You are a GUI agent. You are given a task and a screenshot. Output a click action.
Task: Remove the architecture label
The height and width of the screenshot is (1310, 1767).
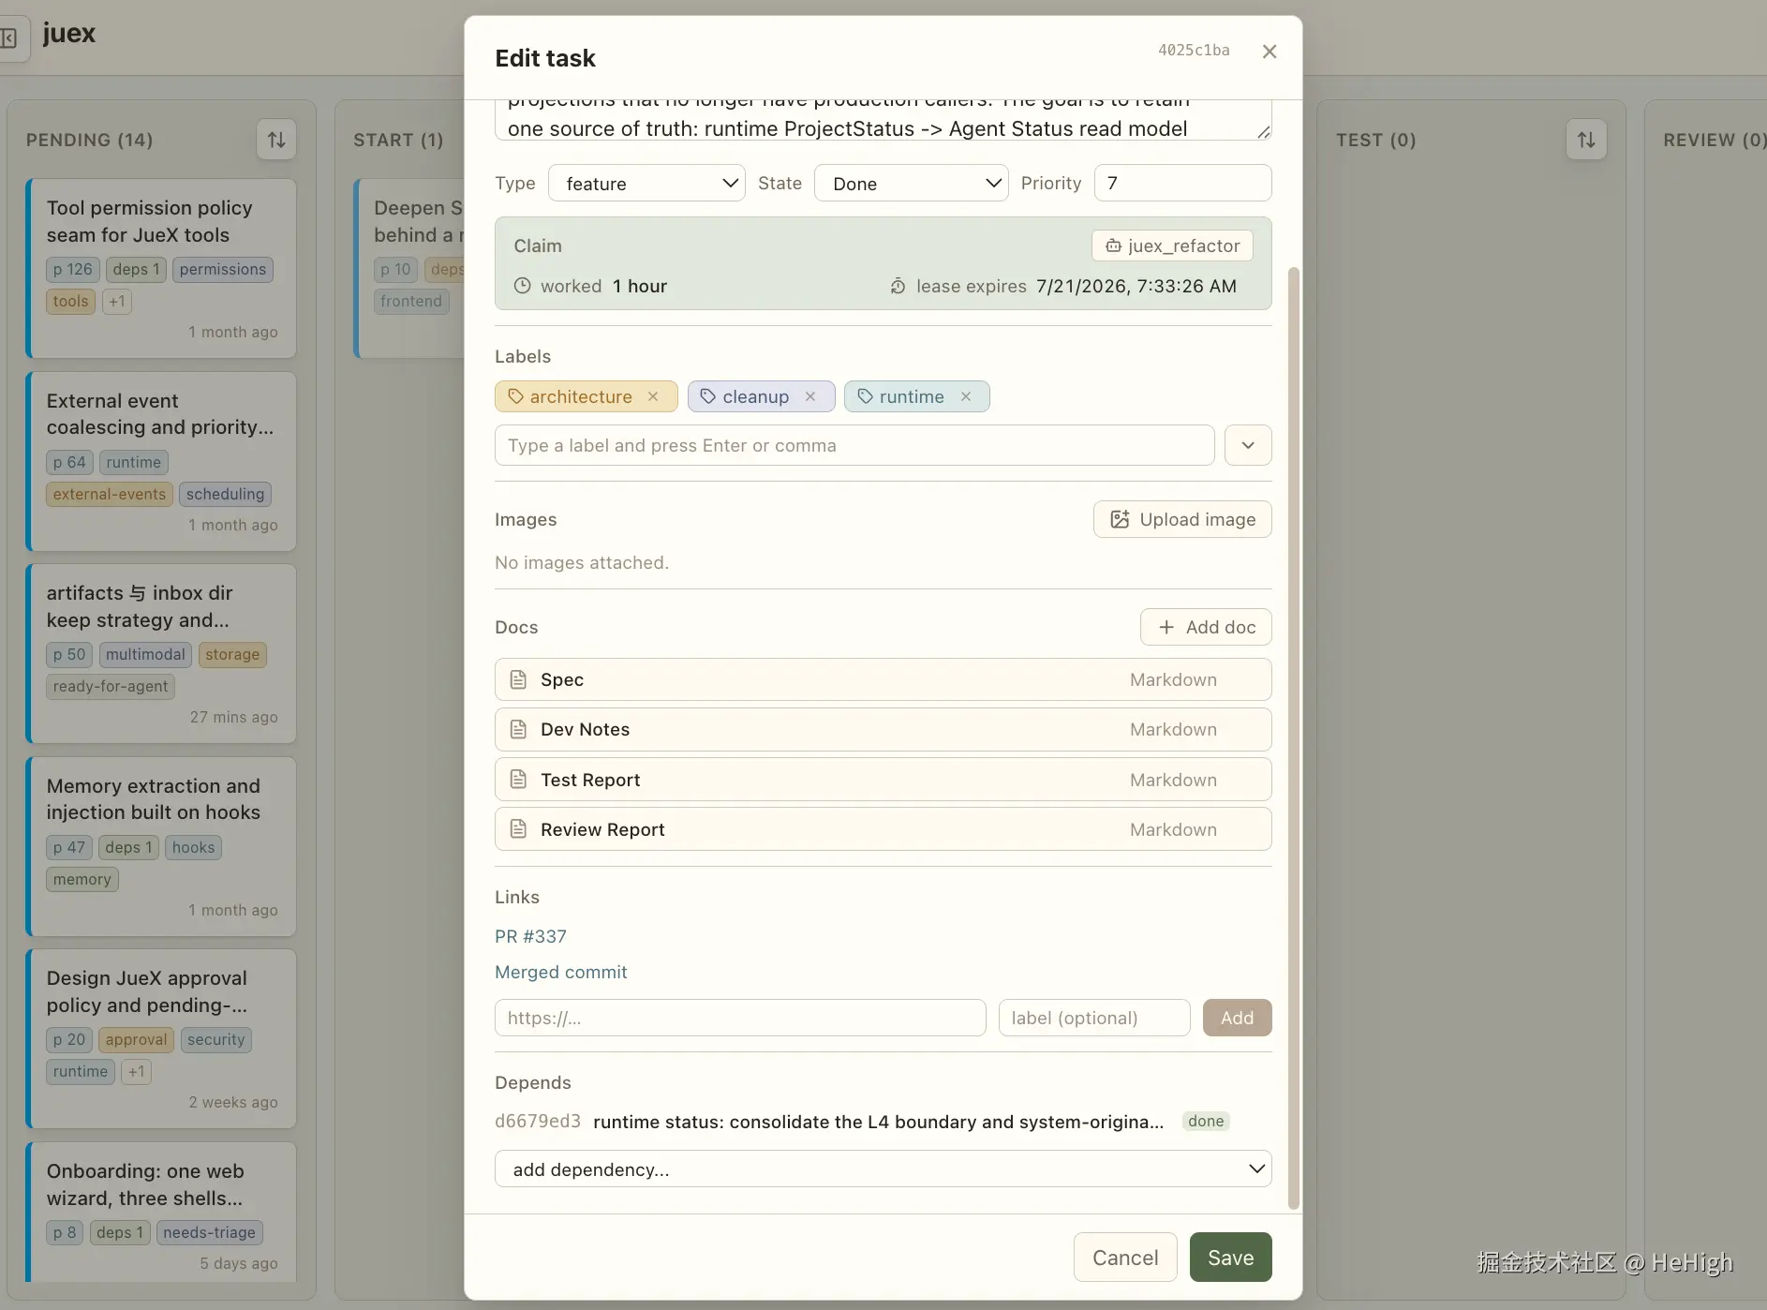click(x=653, y=396)
